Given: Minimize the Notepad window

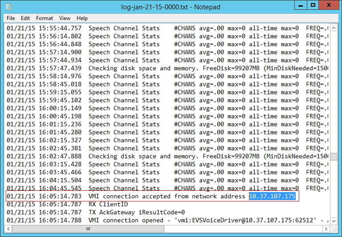Looking at the screenshot, I should click(300, 6).
